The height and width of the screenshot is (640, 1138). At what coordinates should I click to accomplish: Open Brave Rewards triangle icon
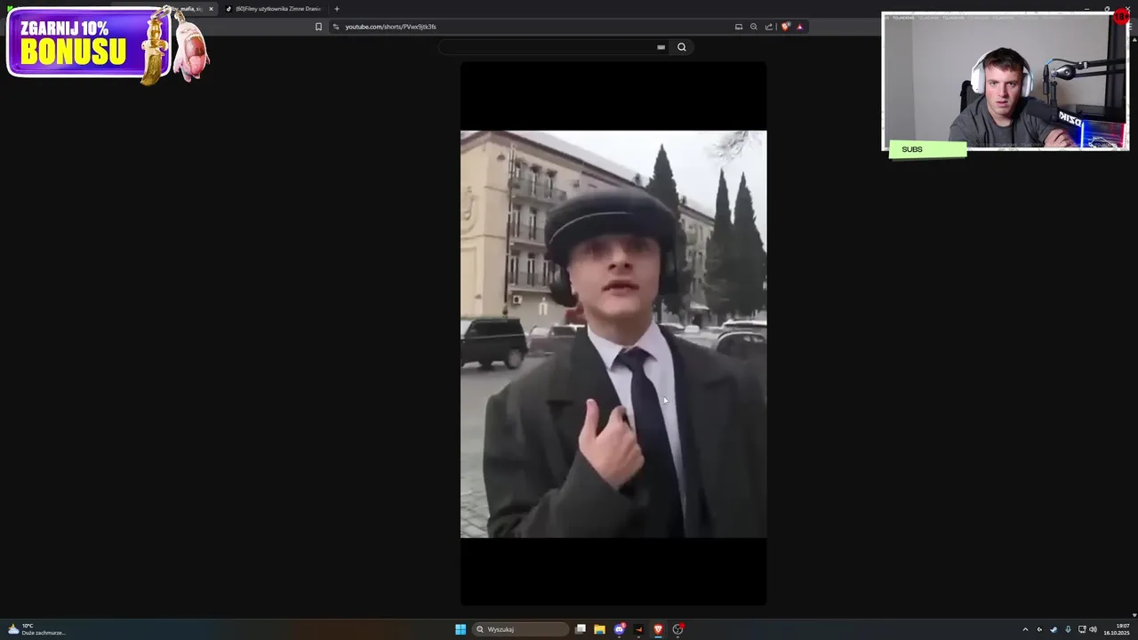click(x=799, y=27)
